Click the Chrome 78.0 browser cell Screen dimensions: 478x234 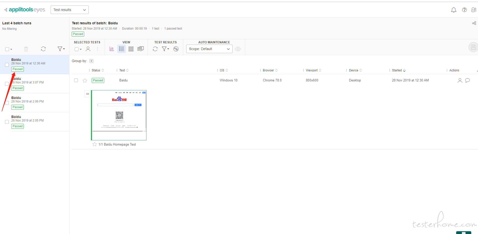point(272,80)
